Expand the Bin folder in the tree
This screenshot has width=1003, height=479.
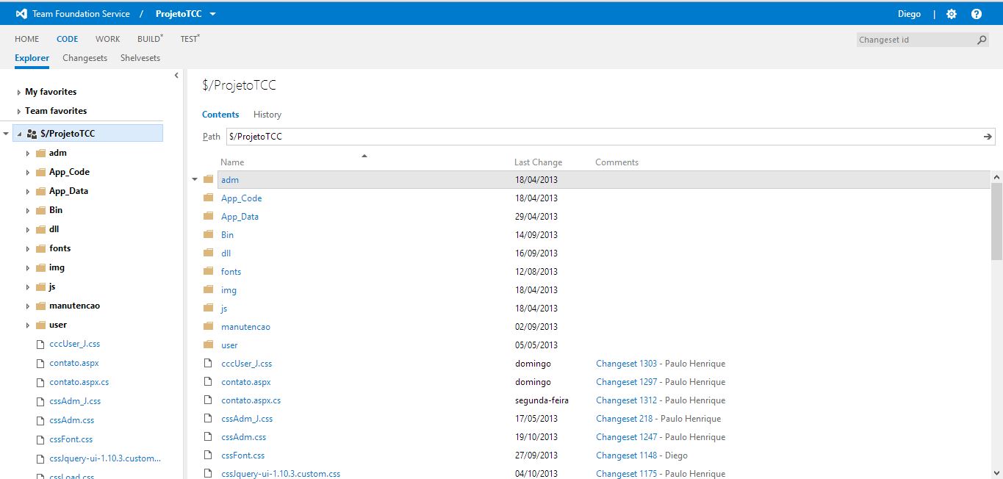pyautogui.click(x=28, y=211)
